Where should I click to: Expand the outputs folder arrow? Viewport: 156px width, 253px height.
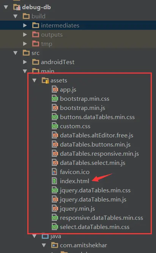click(x=25, y=34)
